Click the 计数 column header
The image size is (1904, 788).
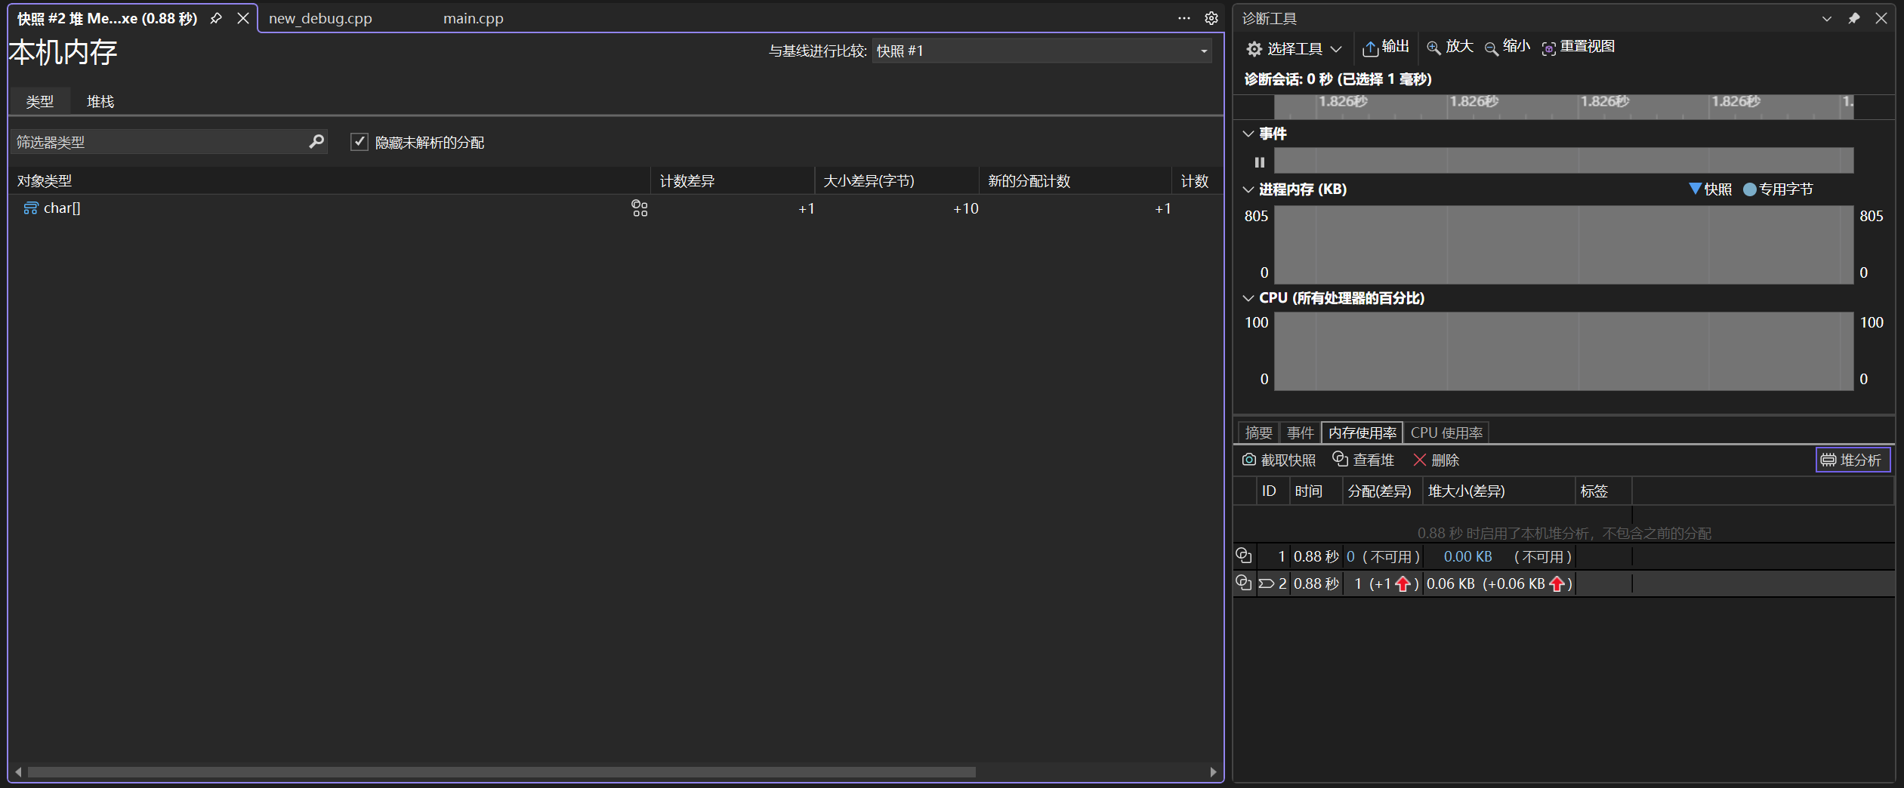[1197, 181]
